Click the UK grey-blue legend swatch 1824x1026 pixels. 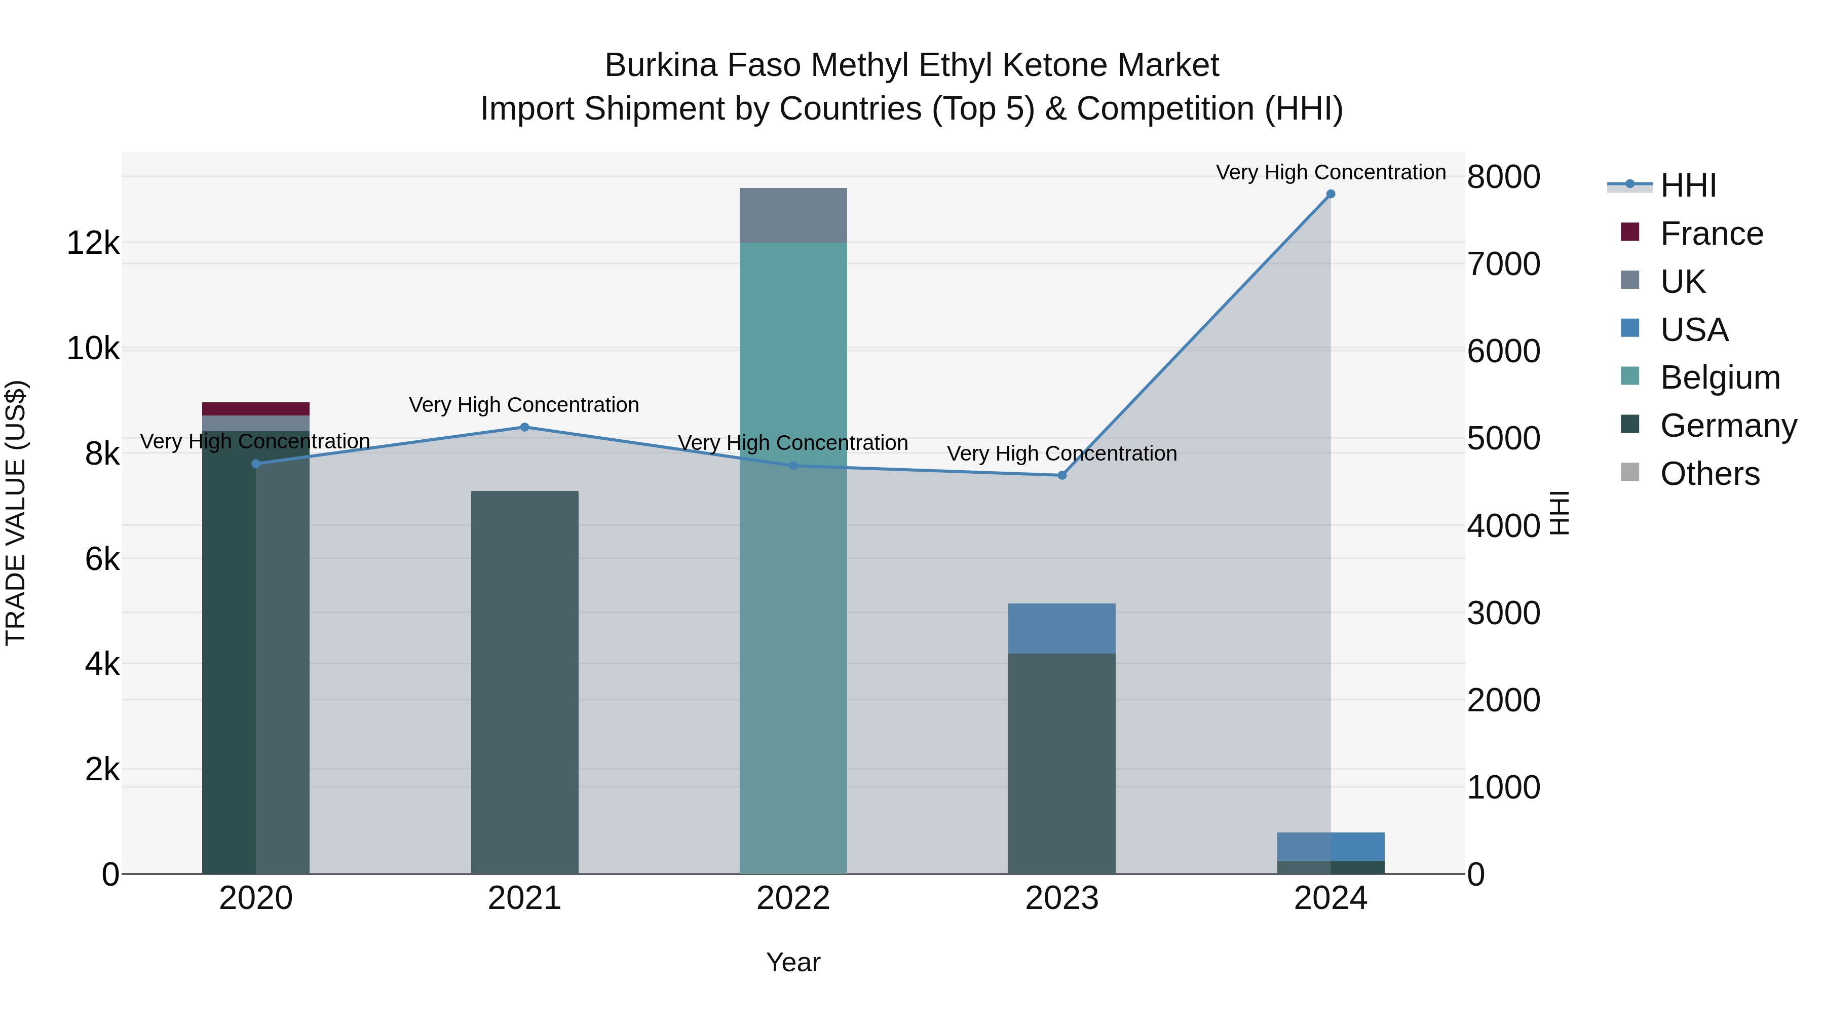(x=1630, y=280)
